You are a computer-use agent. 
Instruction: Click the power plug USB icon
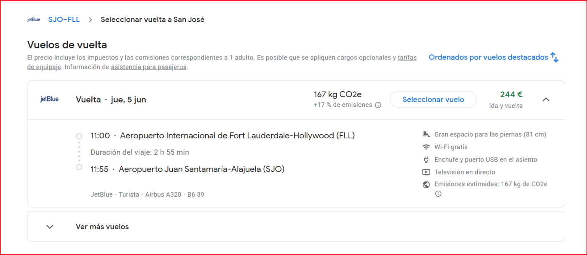coord(426,160)
